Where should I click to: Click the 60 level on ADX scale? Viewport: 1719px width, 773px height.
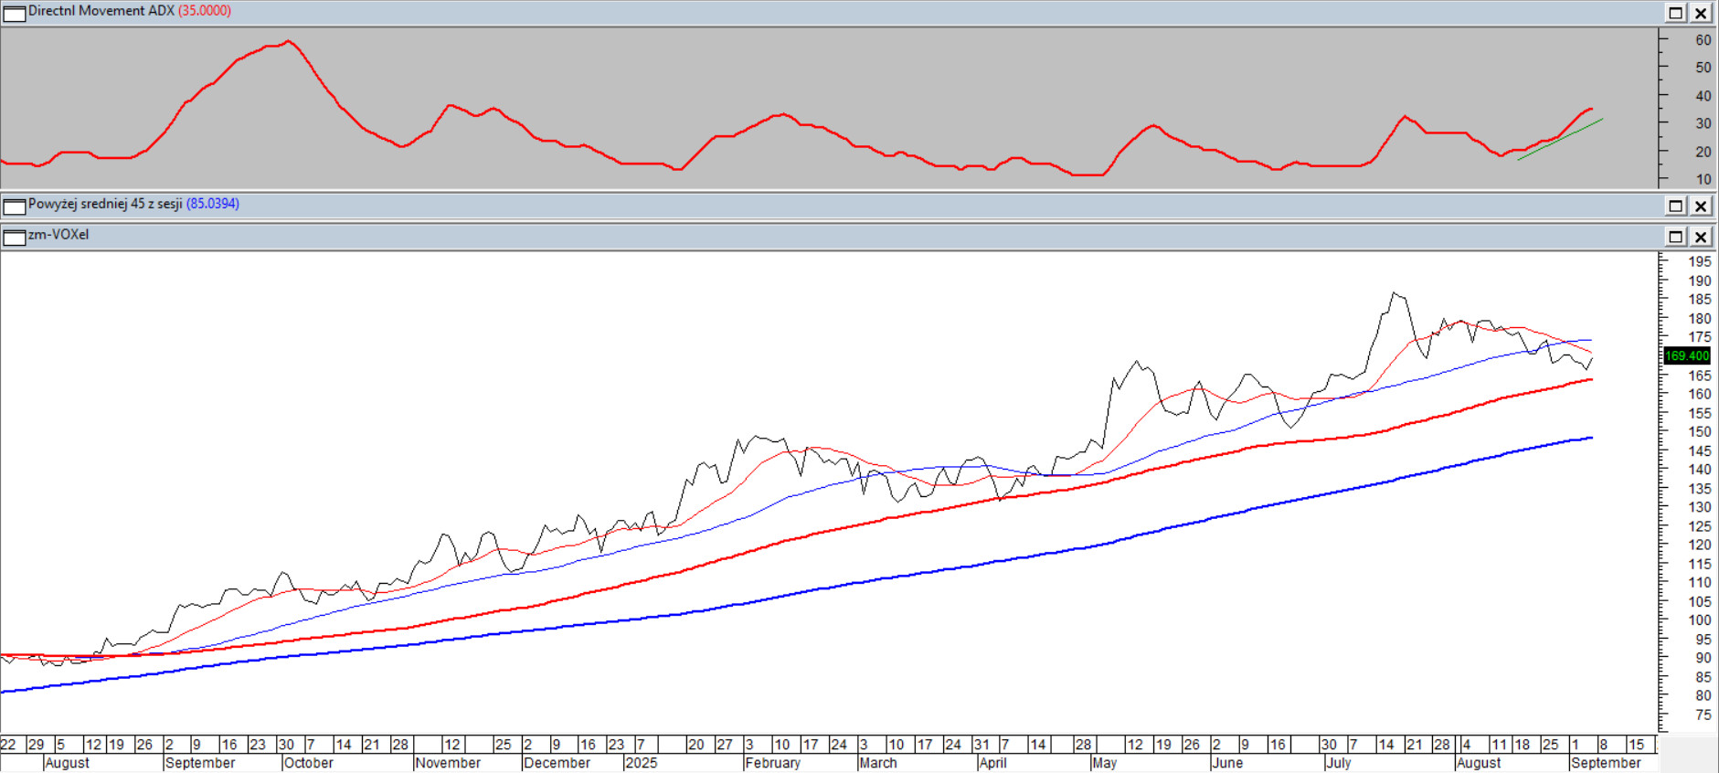[1703, 40]
